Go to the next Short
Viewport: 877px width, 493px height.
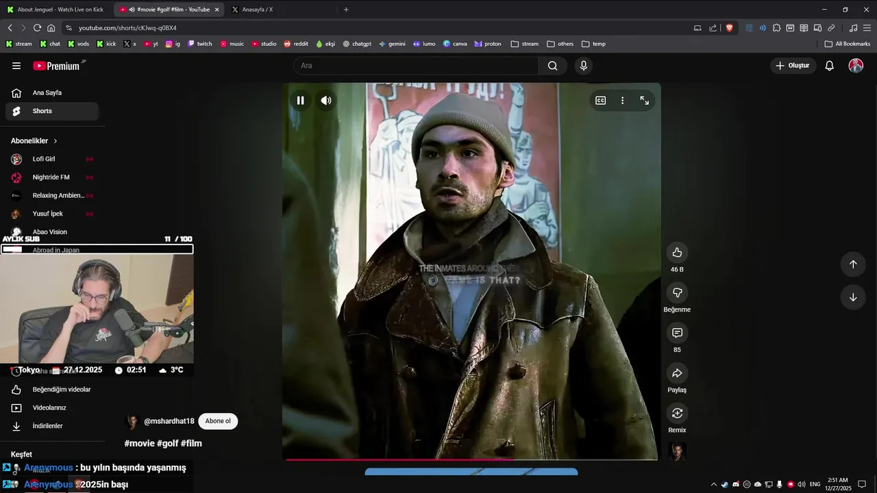tap(853, 297)
